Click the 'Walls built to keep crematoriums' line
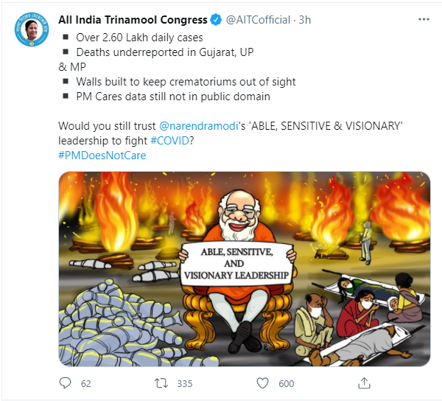The height and width of the screenshot is (401, 442). click(185, 81)
